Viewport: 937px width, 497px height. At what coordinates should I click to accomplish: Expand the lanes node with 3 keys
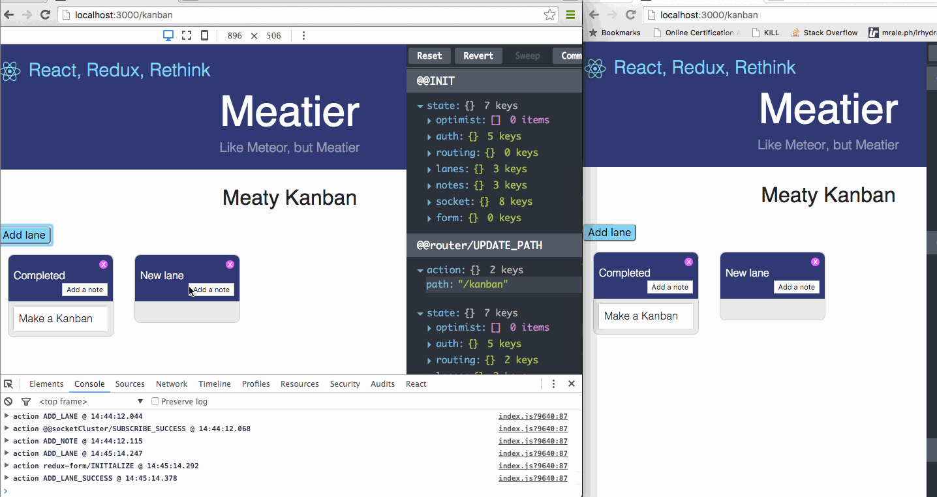pyautogui.click(x=429, y=169)
